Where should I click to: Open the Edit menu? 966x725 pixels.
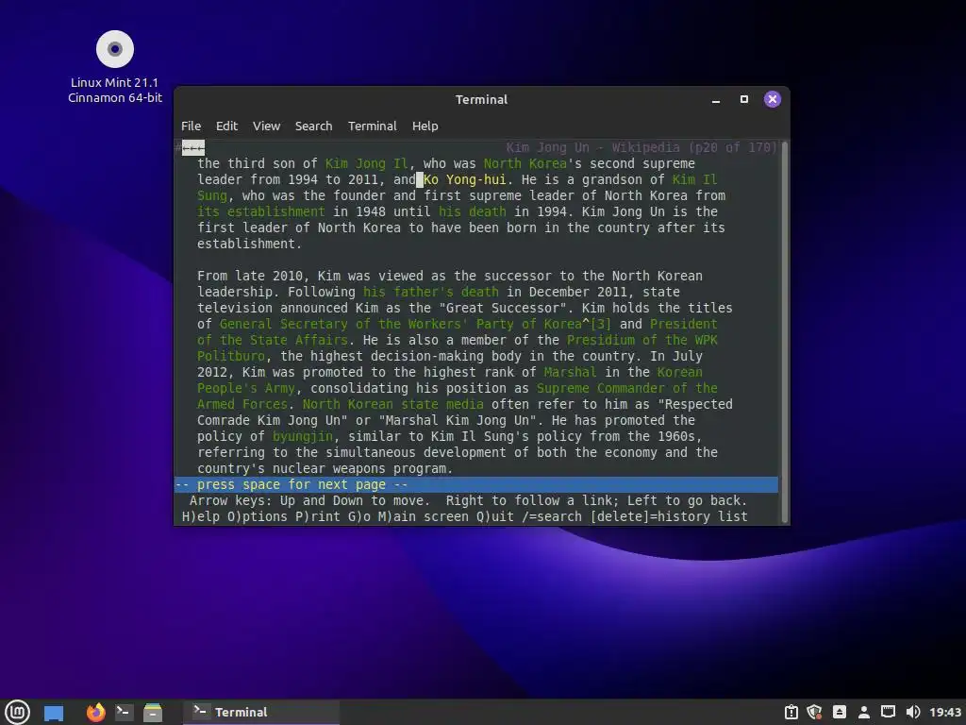pyautogui.click(x=226, y=126)
